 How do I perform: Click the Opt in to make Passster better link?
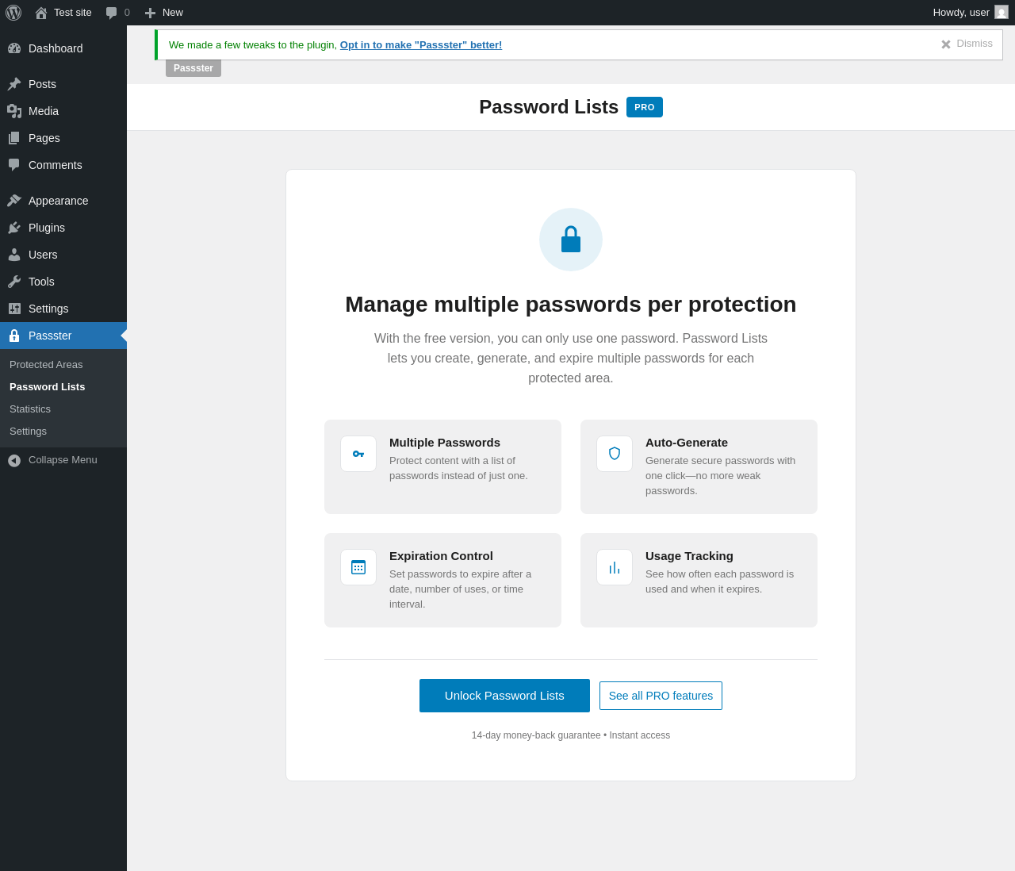[x=421, y=45]
